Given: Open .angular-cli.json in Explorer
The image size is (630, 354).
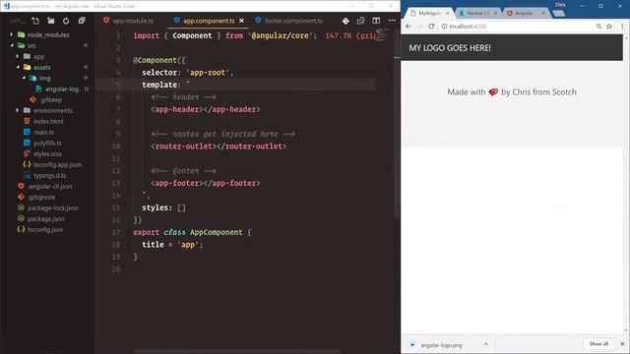Looking at the screenshot, I should pyautogui.click(x=50, y=187).
